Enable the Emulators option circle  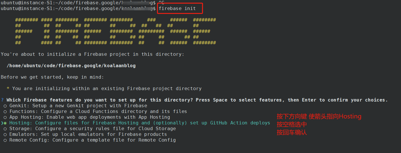(x=5, y=134)
